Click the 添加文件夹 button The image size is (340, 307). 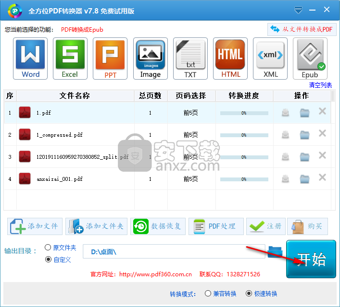tap(97, 226)
